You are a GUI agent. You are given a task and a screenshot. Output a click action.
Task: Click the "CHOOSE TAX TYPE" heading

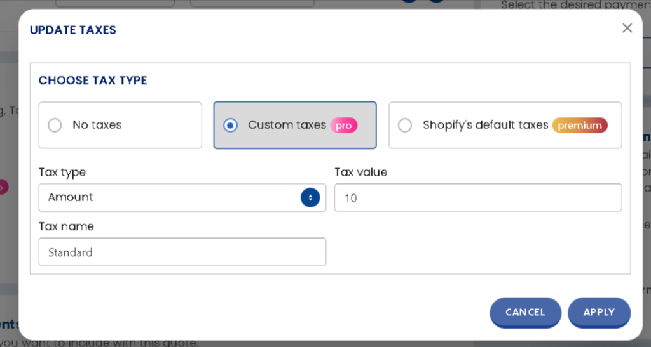pyautogui.click(x=93, y=81)
